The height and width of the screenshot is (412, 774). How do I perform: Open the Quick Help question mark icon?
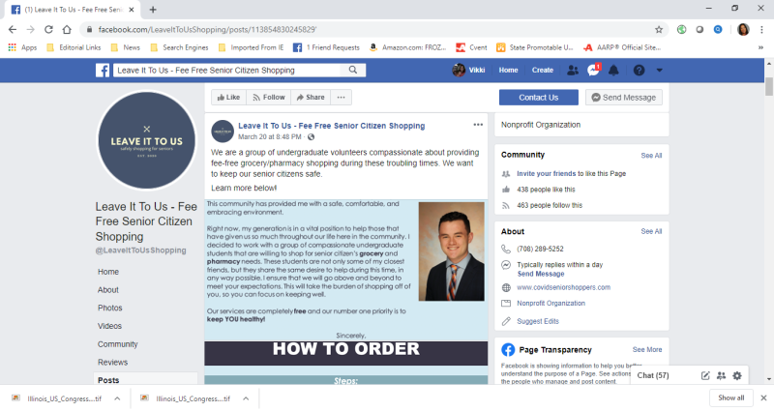tap(639, 70)
